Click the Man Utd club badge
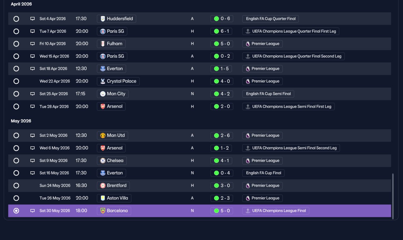Viewport: 403px width, 240px height. [103, 136]
